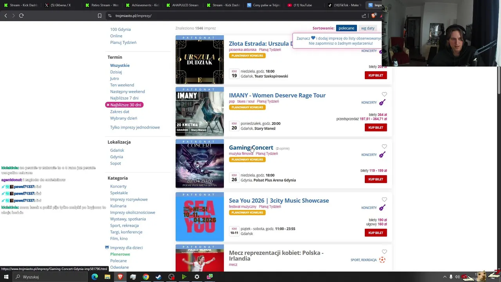This screenshot has height=282, width=501.
Task: Open site settings icon beside the URL
Action: tap(110, 16)
